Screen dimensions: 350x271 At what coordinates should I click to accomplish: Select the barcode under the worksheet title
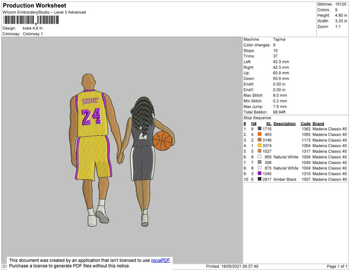[x=31, y=20]
